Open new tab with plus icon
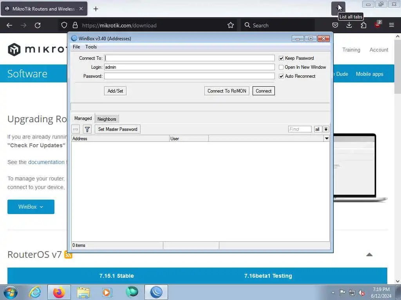 click(96, 9)
